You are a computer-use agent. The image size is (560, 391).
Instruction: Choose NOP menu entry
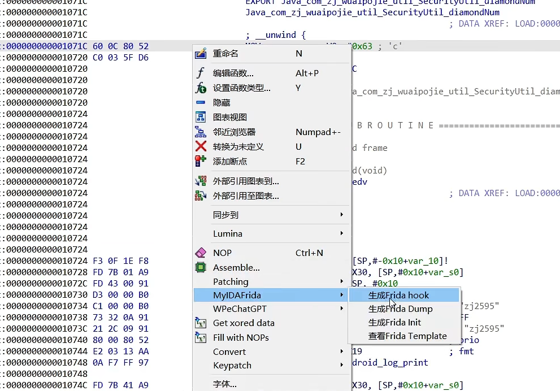point(271,253)
